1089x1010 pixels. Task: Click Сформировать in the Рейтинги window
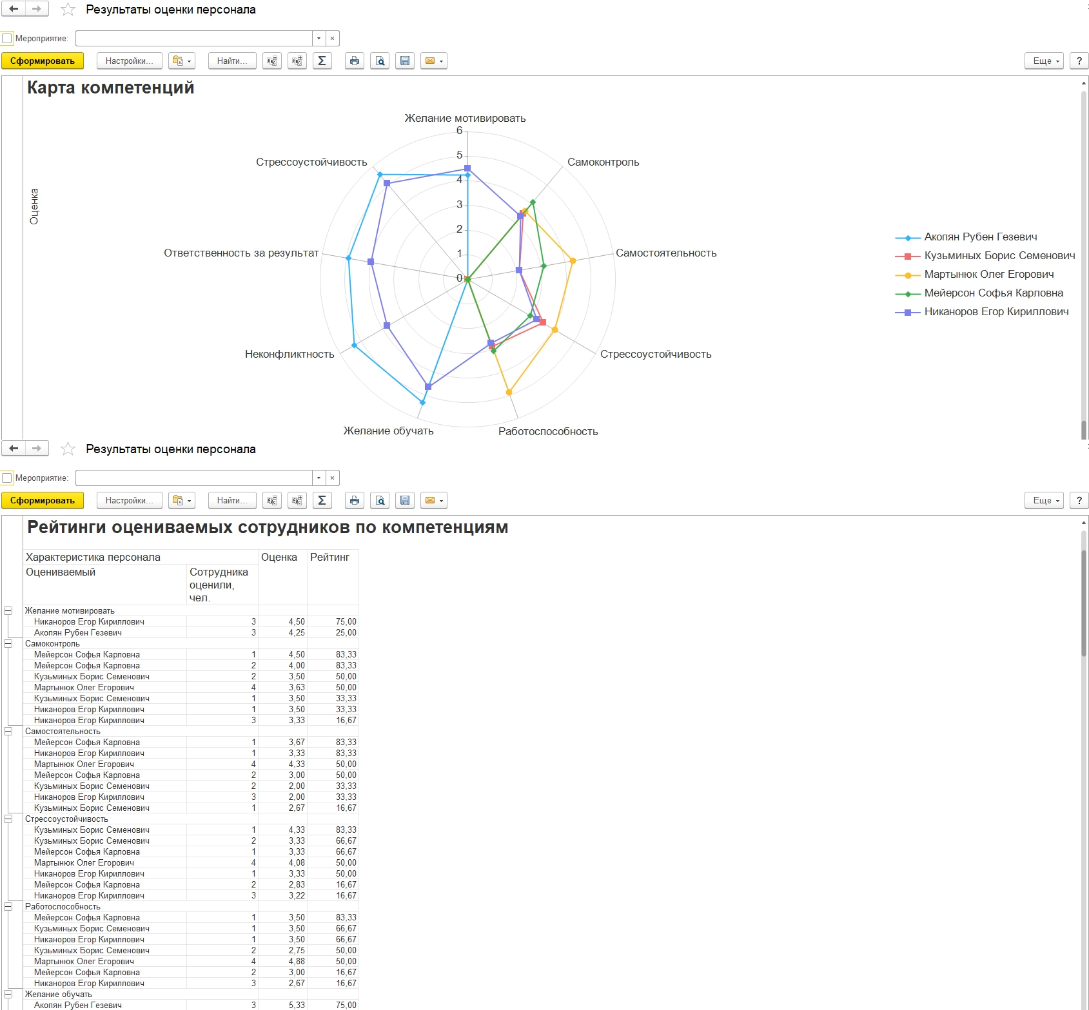43,501
